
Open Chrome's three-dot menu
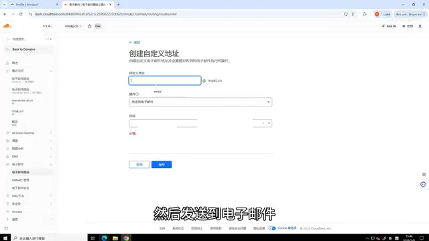424,14
